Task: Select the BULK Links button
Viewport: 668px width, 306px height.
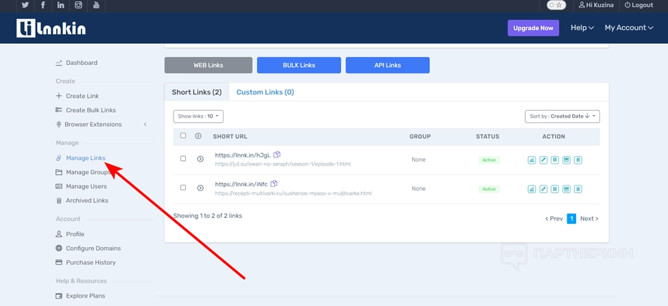Action: [x=299, y=66]
